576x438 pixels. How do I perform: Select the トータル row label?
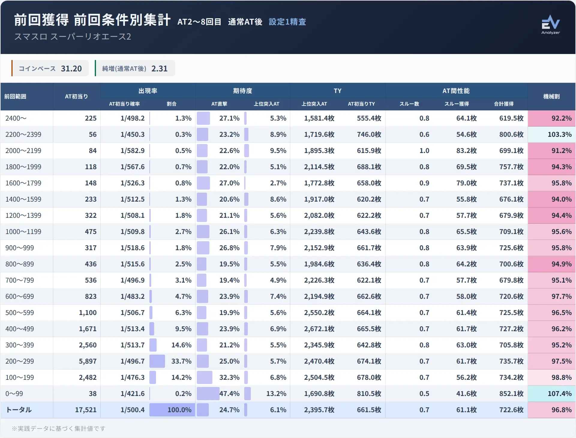click(x=19, y=410)
